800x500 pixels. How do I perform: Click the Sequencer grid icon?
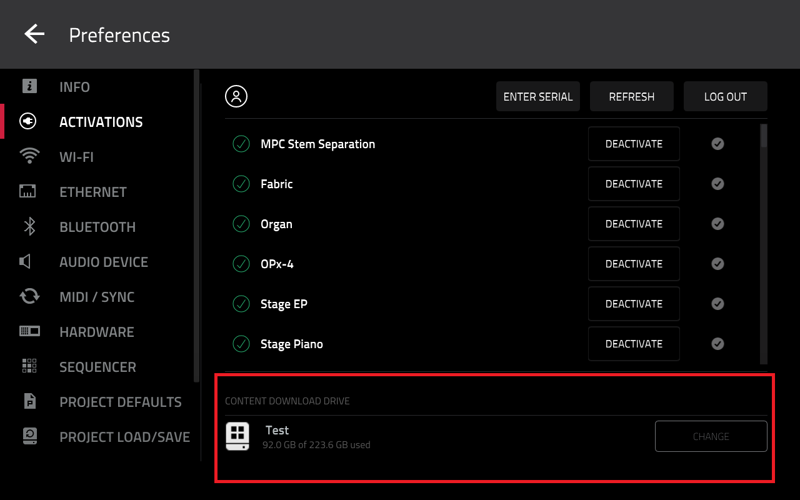coord(29,366)
